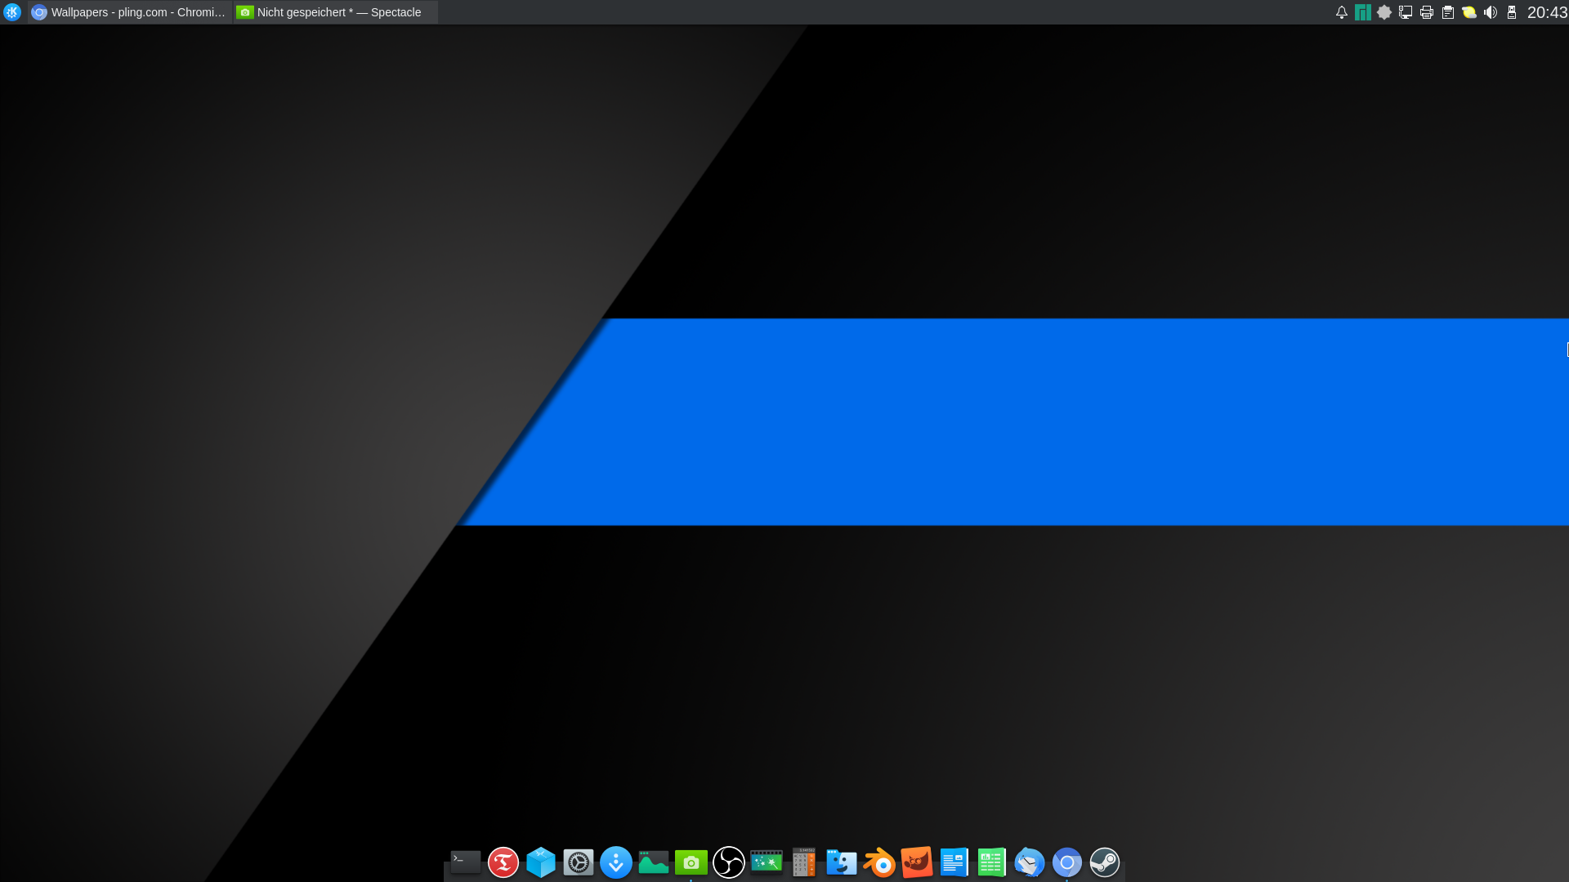Open the Manjaro update notifier tray icon
Viewport: 1569px width, 882px height.
coord(1363,12)
